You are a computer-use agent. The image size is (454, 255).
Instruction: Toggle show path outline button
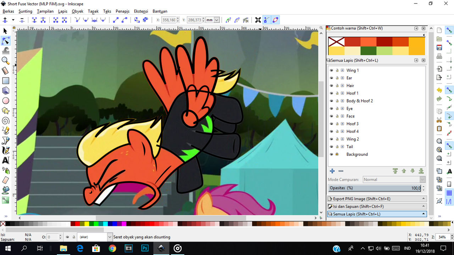pyautogui.click(x=275, y=20)
